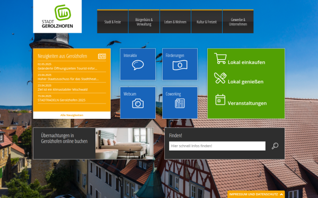Click the Finden! heading

(x=175, y=135)
